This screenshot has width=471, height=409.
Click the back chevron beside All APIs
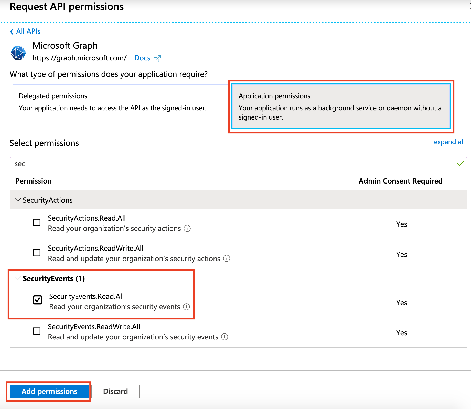pyautogui.click(x=12, y=31)
